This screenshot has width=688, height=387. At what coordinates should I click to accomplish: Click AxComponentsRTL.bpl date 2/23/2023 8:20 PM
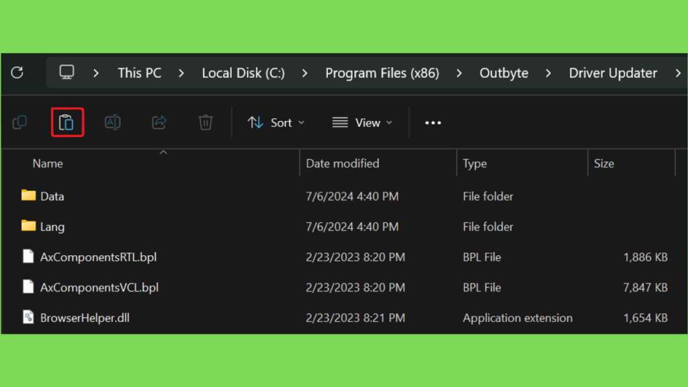(355, 257)
